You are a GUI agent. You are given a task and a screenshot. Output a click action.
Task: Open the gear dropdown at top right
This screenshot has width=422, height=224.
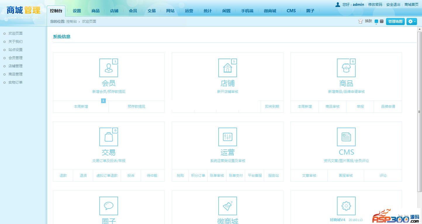(x=411, y=21)
